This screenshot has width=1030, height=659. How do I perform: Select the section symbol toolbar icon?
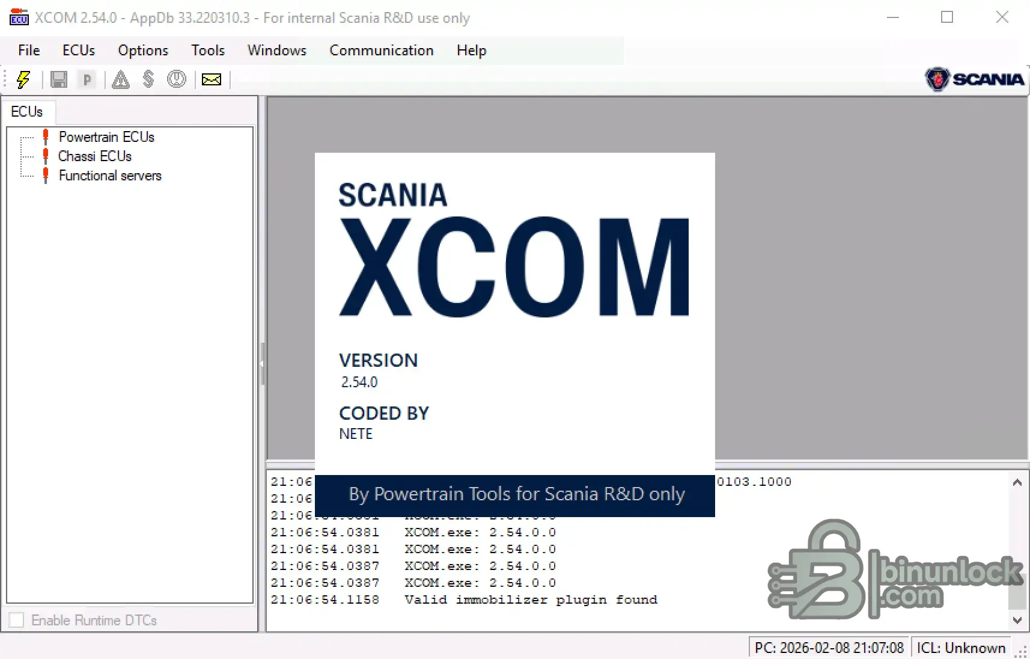[148, 79]
